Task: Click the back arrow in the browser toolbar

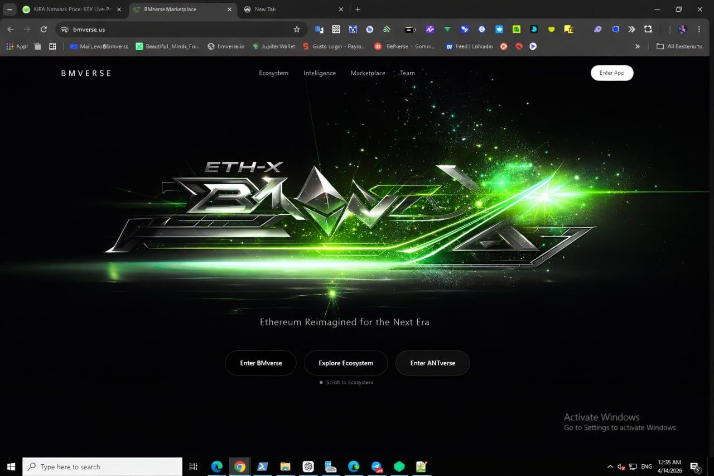Action: (x=10, y=30)
